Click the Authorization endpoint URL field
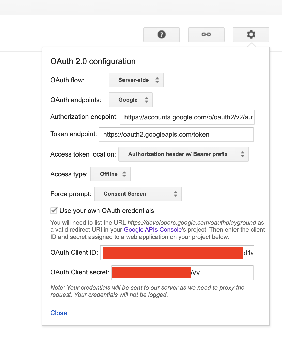 pos(187,117)
